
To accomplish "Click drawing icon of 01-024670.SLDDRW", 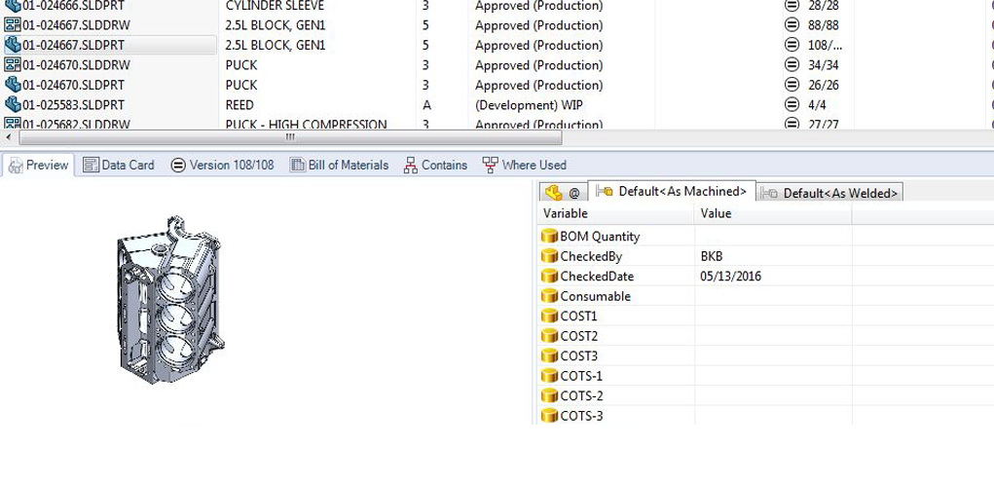I will (x=12, y=64).
